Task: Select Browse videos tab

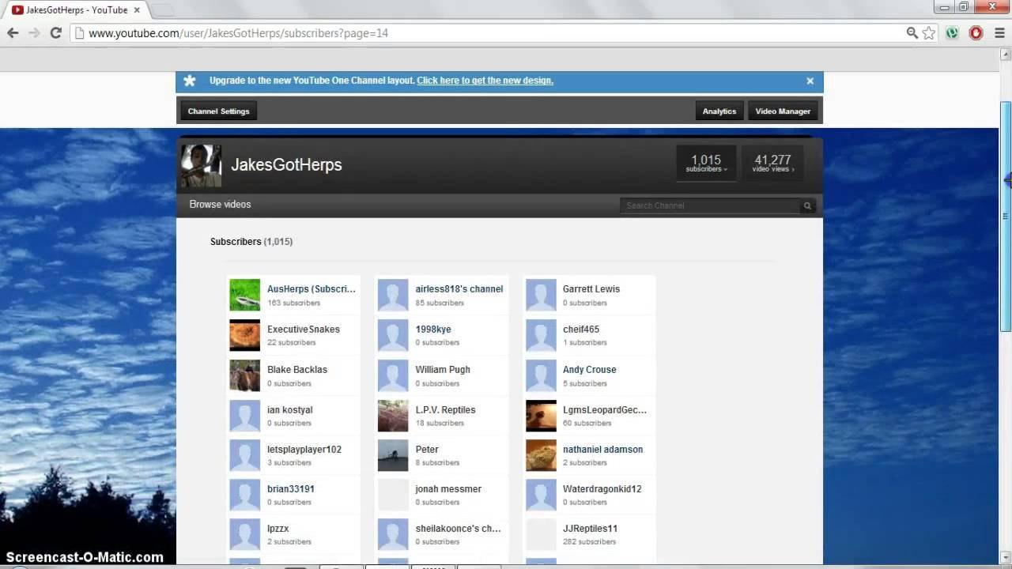Action: click(220, 204)
